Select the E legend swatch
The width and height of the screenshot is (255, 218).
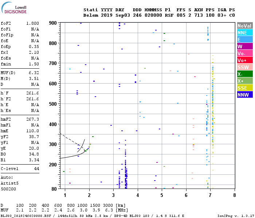click(245, 40)
